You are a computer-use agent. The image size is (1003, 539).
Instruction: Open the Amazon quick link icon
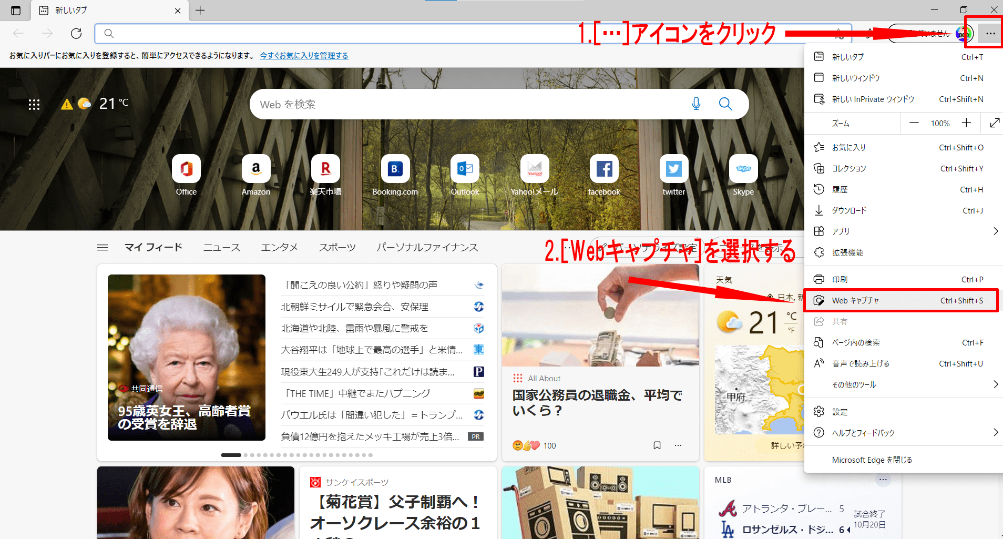pos(256,169)
